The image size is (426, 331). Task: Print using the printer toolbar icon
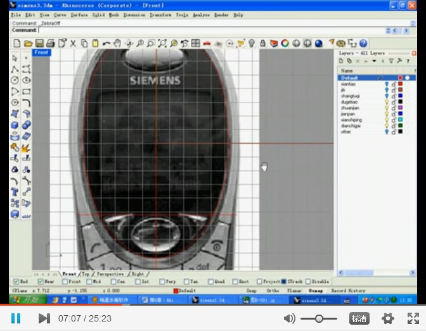tap(51, 44)
